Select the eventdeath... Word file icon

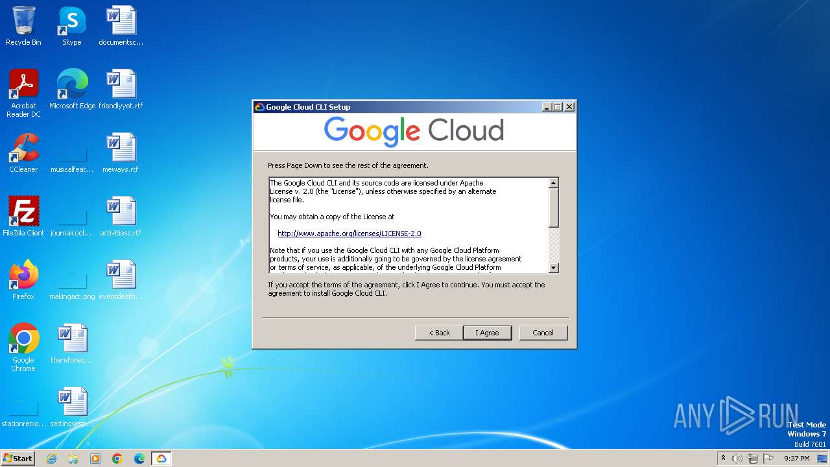click(121, 280)
